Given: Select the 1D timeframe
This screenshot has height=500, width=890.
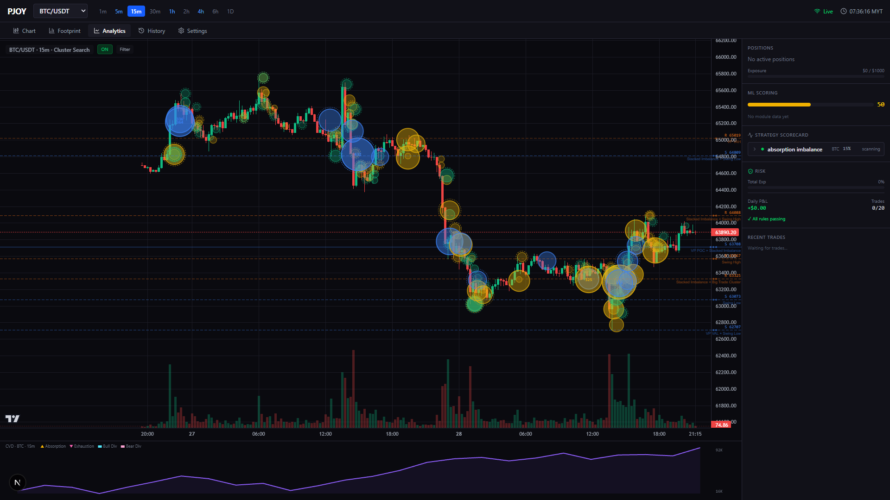Looking at the screenshot, I should pos(230,12).
